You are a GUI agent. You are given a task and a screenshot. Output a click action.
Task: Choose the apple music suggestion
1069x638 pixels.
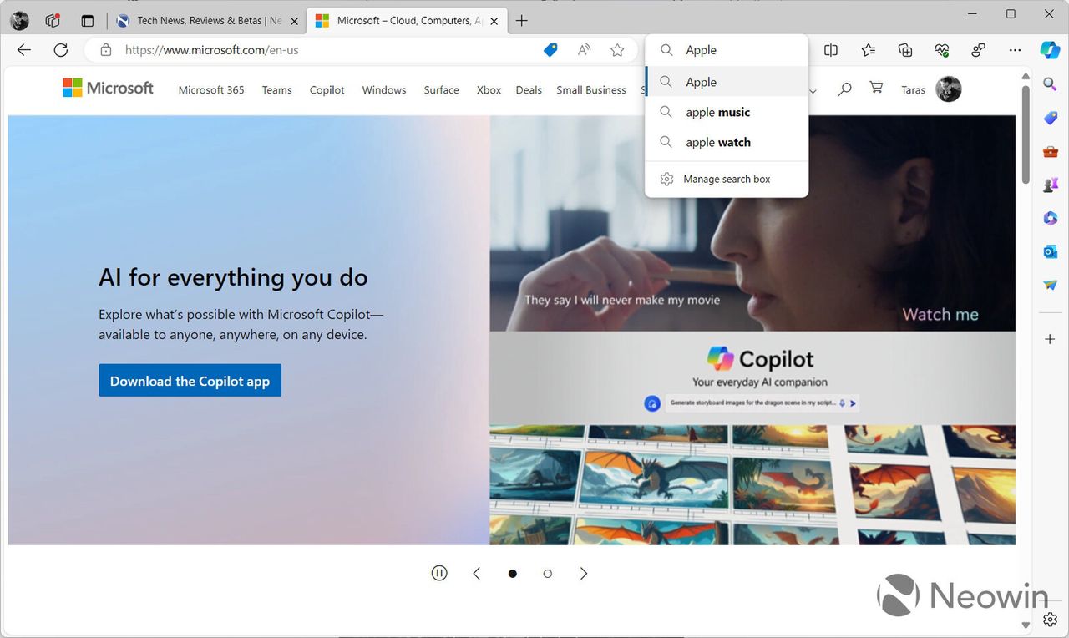(x=727, y=112)
